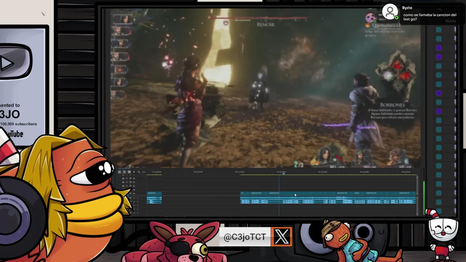Click ruler timecode 01:12:10:00

[x=198, y=172]
